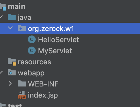Image resolution: width=140 pixels, height=107 pixels.
Task: Select the WEB-INF folder label
Action: tap(43, 84)
